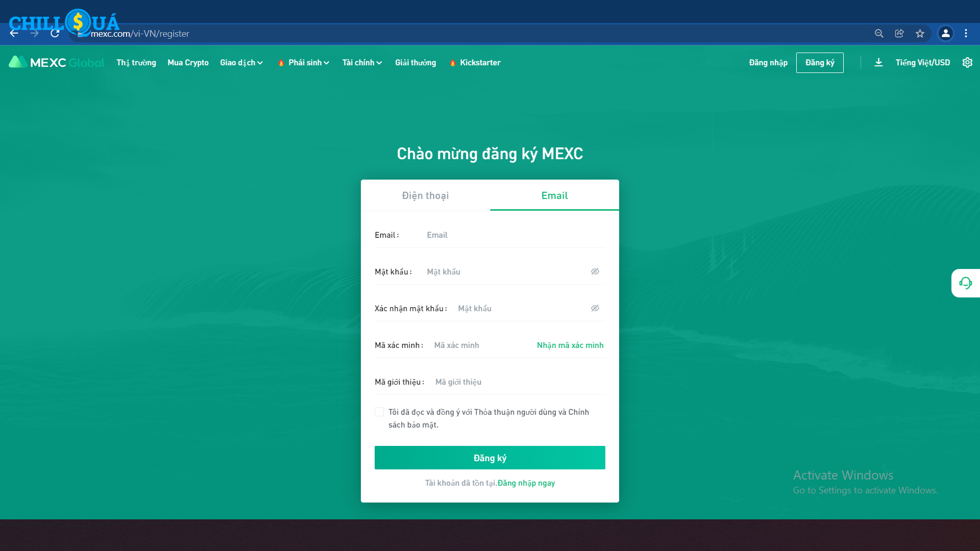Check the user agreement checkbox
This screenshot has width=980, height=551.
point(379,412)
